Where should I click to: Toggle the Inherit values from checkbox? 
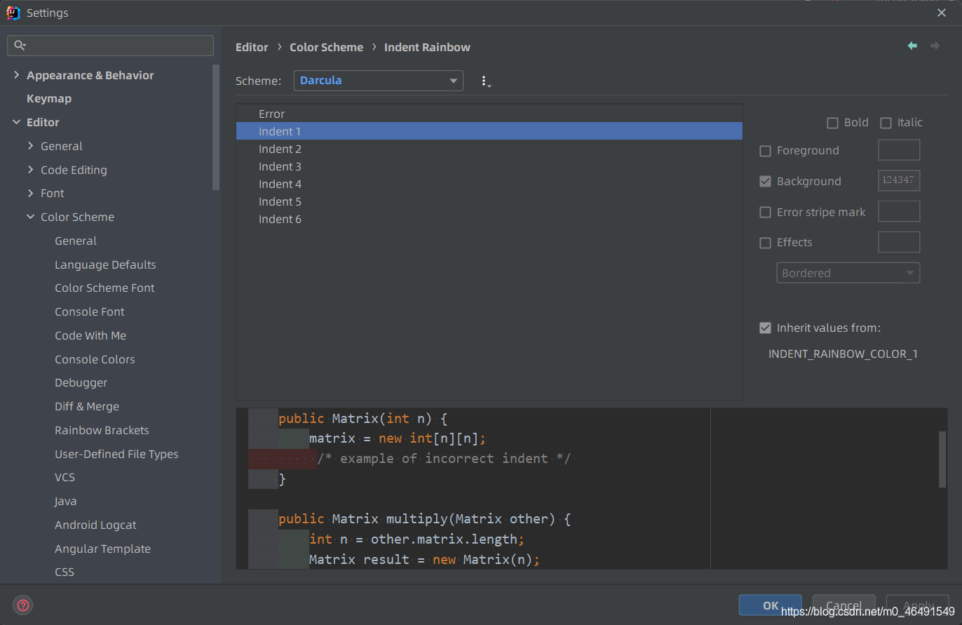766,328
